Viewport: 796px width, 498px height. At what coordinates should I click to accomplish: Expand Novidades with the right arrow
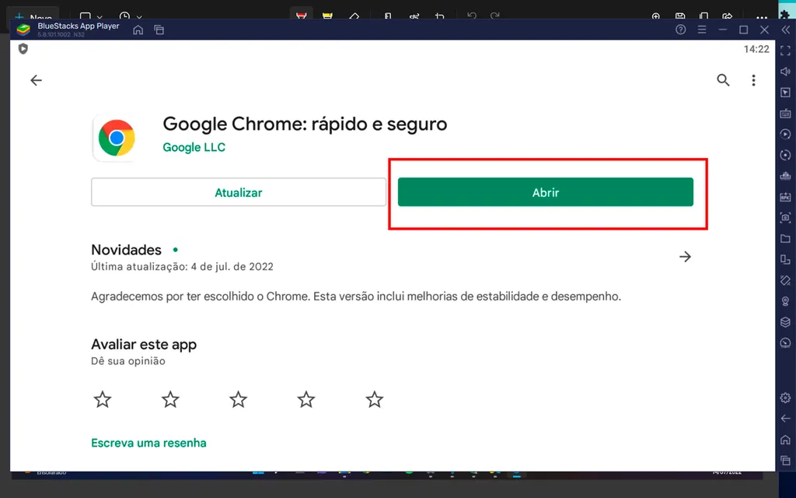tap(685, 257)
